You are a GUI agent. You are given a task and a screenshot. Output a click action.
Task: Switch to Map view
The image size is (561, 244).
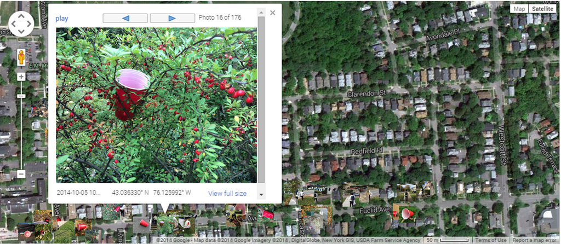coord(519,9)
